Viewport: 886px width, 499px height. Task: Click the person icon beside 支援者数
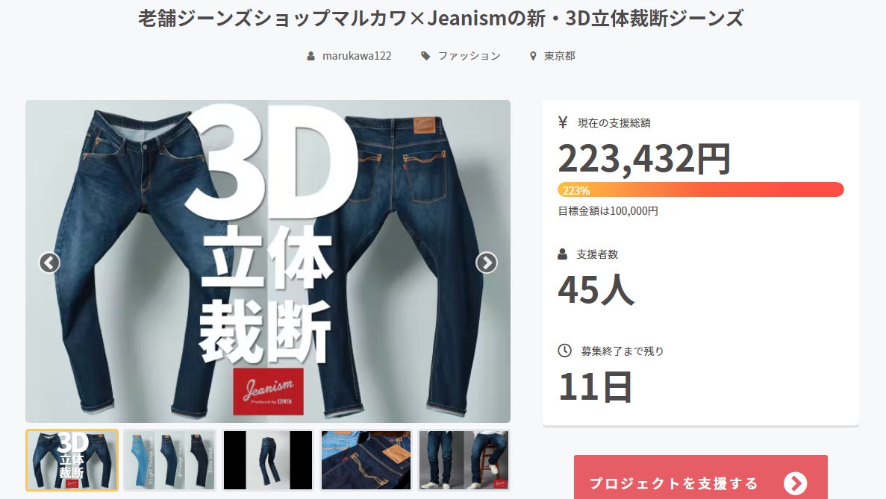point(562,254)
